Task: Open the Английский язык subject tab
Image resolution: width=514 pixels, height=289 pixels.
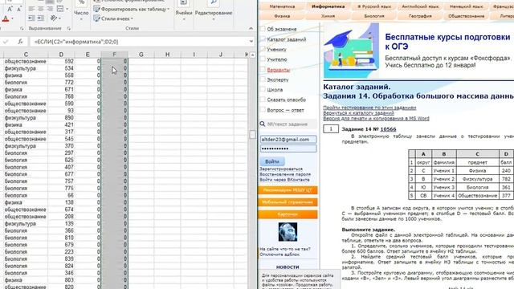Action: click(x=420, y=6)
